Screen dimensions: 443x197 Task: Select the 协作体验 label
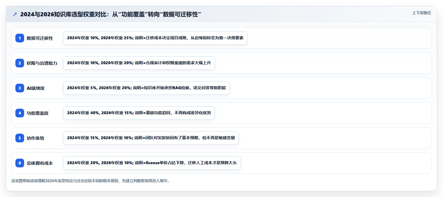coord(35,138)
